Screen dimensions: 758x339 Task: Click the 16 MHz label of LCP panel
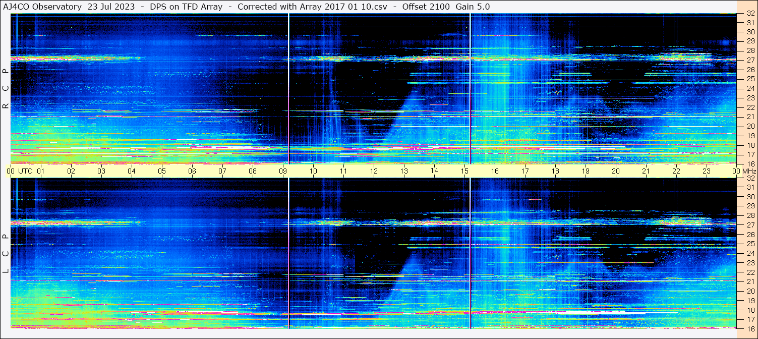[750, 328]
